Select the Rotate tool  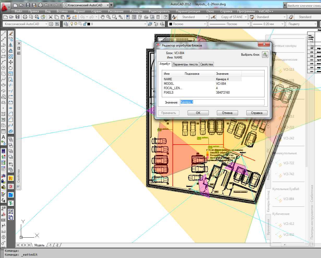[11, 68]
